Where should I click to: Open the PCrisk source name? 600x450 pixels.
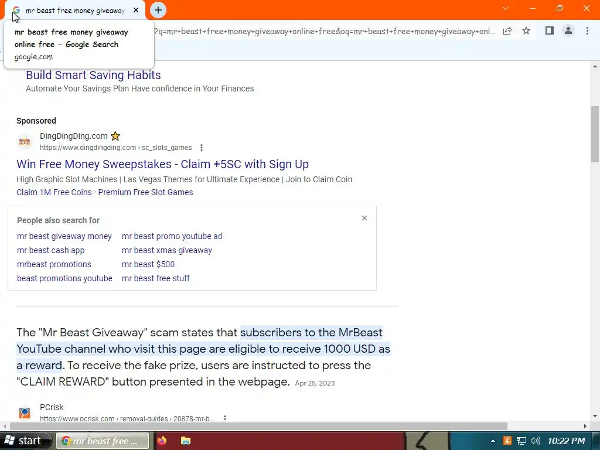[52, 407]
